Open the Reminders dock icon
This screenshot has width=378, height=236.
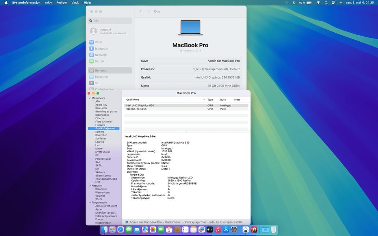(185, 229)
